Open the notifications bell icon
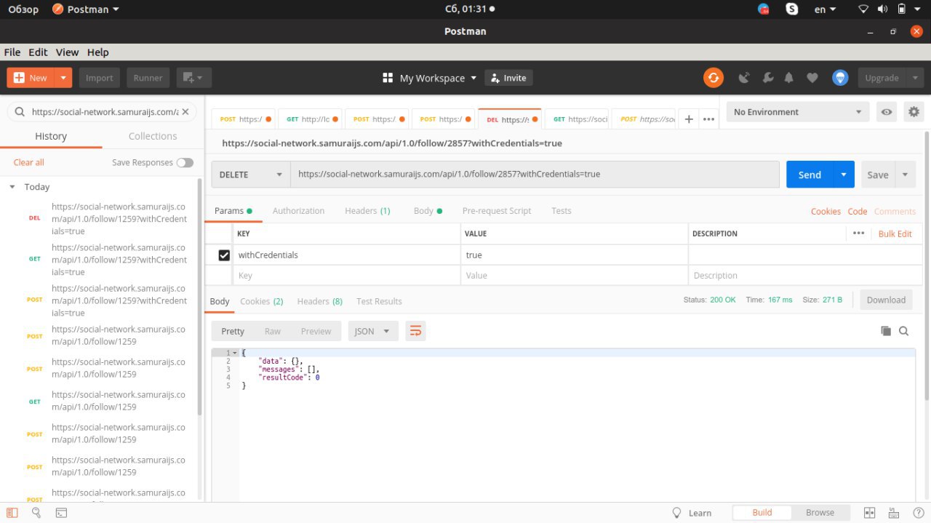The width and height of the screenshot is (931, 523). tap(789, 78)
